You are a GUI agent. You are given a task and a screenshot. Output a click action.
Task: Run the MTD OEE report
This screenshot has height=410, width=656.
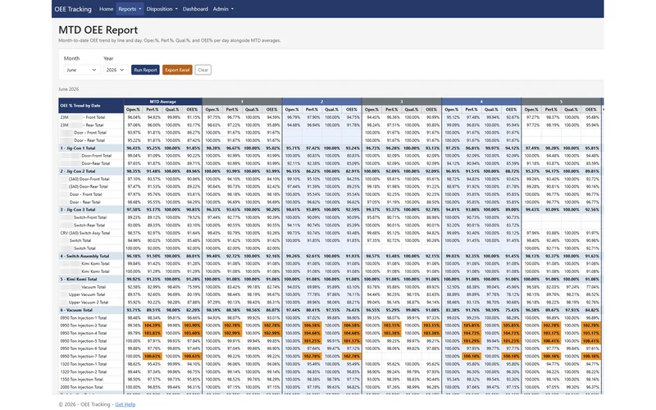(145, 70)
